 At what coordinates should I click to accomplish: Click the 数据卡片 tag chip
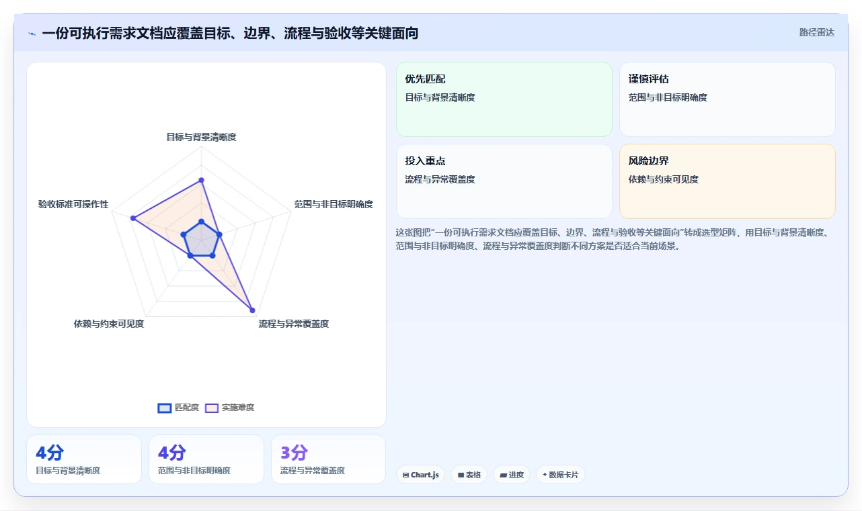click(x=561, y=475)
